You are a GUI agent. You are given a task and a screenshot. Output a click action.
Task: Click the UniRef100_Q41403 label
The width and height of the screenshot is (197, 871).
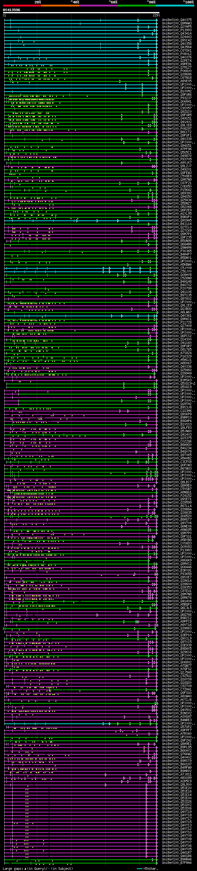177,435
